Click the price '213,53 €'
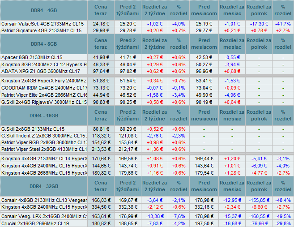The width and height of the screenshot is (294, 227). 101,149
